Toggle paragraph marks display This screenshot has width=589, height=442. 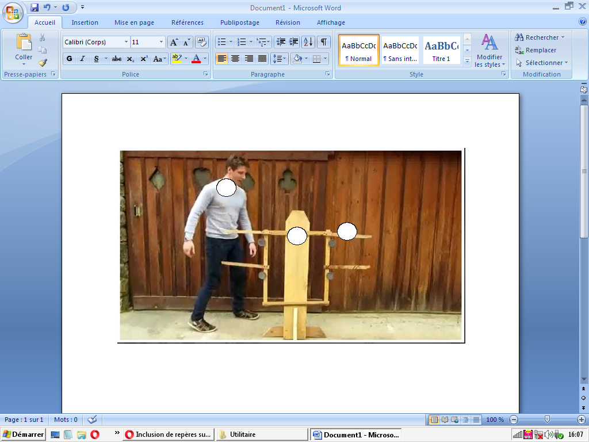pyautogui.click(x=323, y=42)
